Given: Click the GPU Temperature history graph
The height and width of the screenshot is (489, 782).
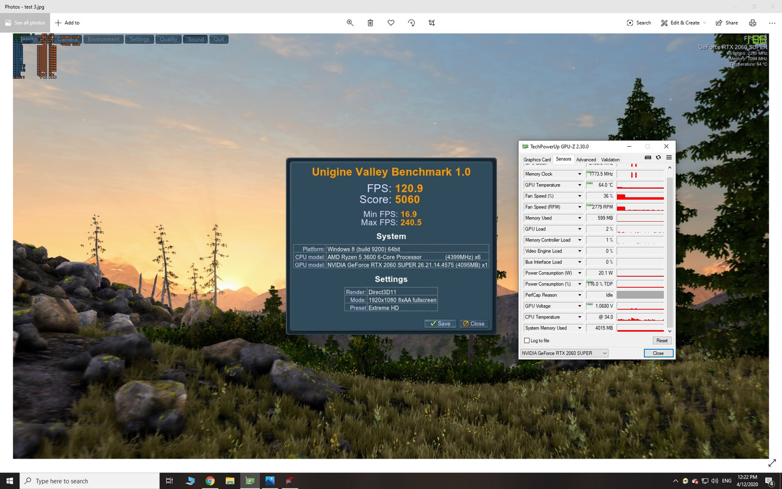Looking at the screenshot, I should (640, 185).
